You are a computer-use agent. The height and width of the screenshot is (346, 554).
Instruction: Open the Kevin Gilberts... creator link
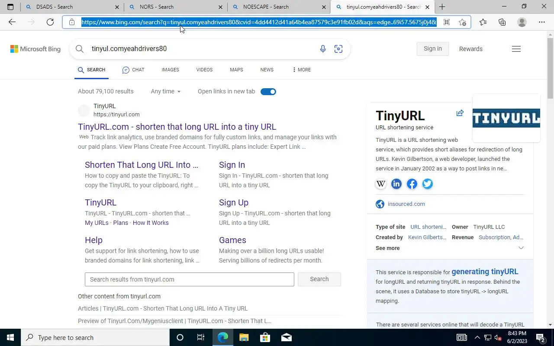pos(427,237)
